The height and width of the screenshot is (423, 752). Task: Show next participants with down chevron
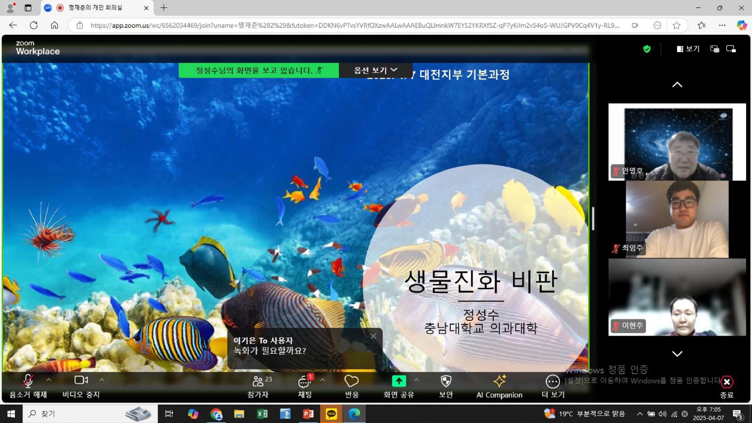click(677, 354)
